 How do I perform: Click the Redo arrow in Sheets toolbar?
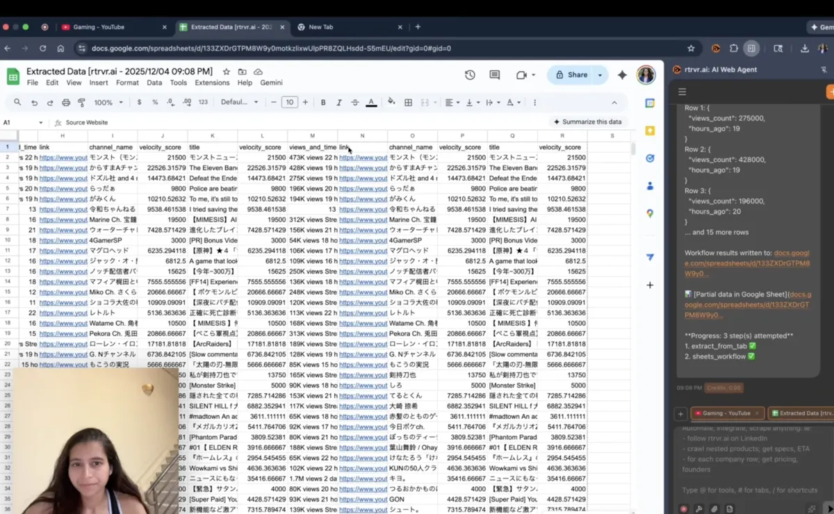50,102
